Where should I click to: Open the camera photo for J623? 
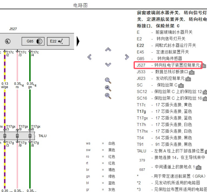point(188,79)
